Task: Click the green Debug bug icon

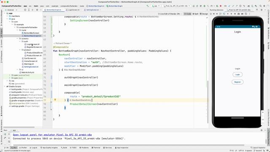Action: (x=204, y=6)
